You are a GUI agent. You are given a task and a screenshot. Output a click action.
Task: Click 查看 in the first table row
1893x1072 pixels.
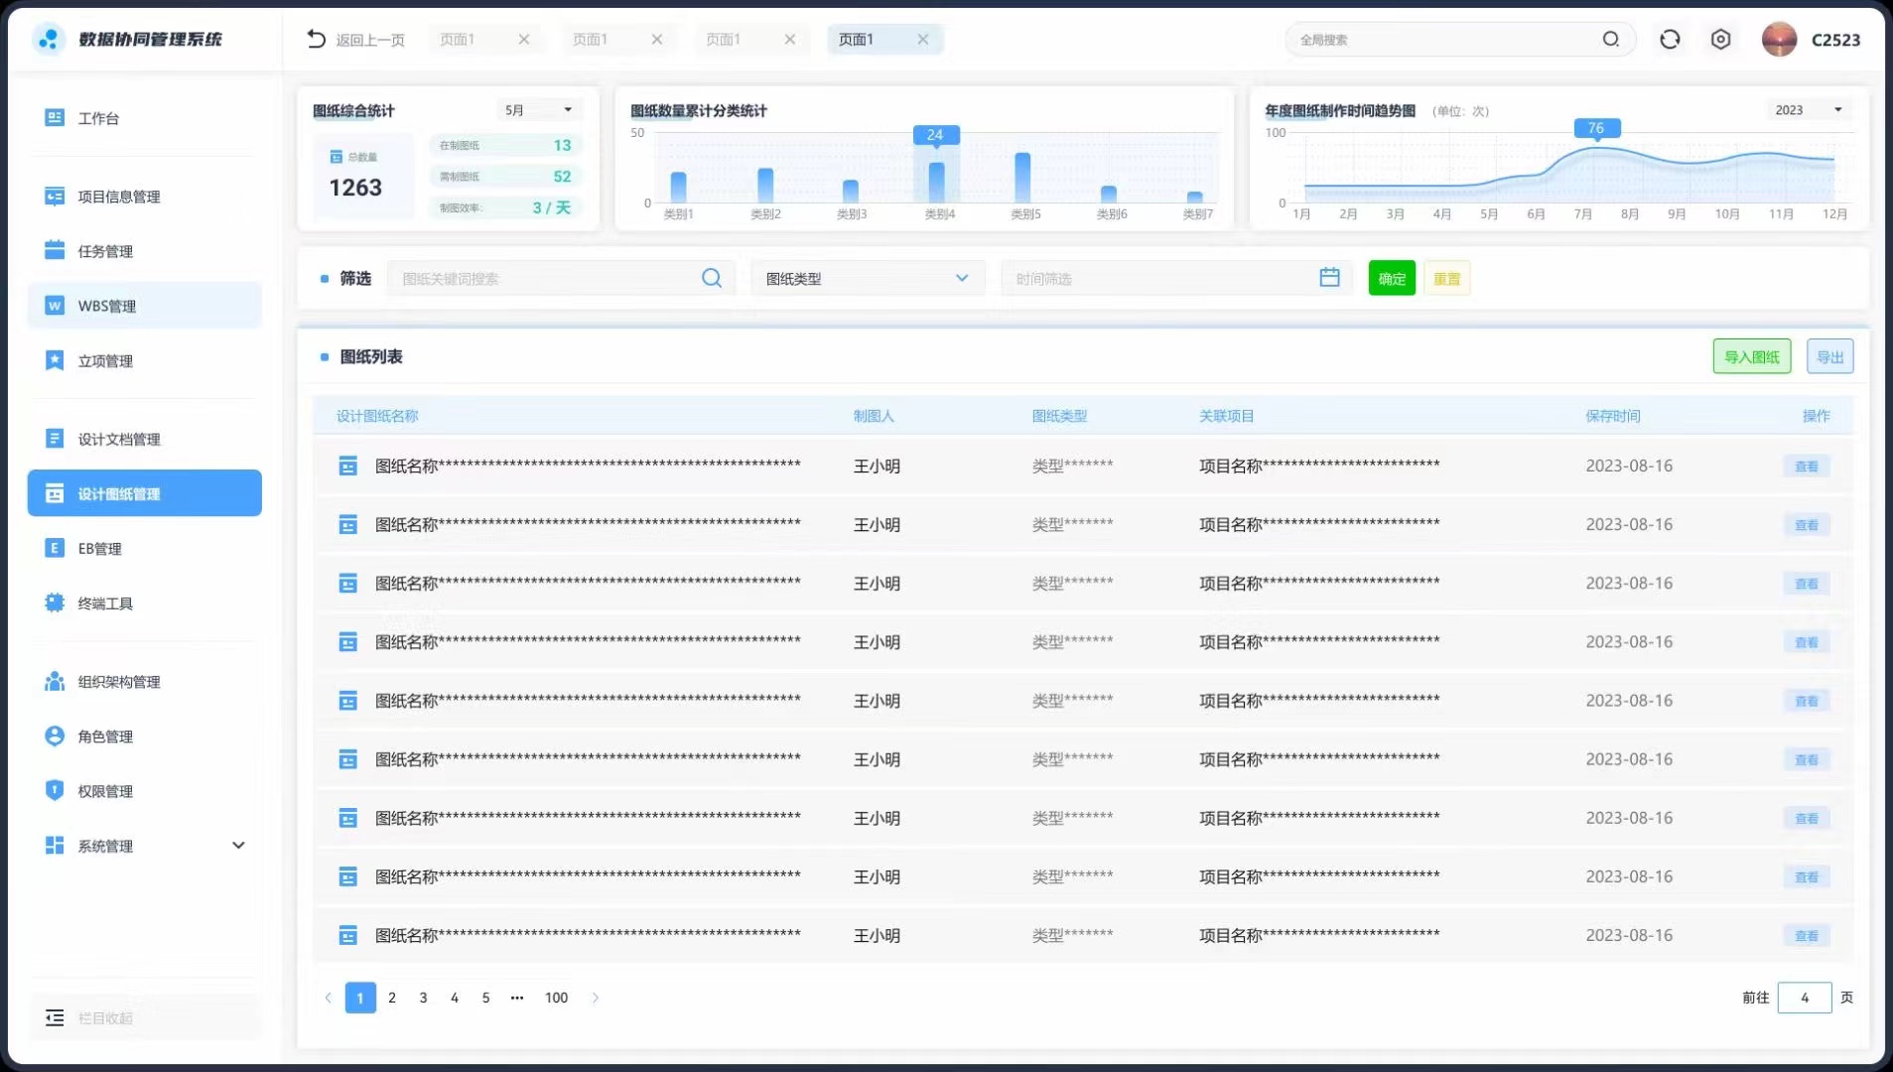pos(1807,466)
